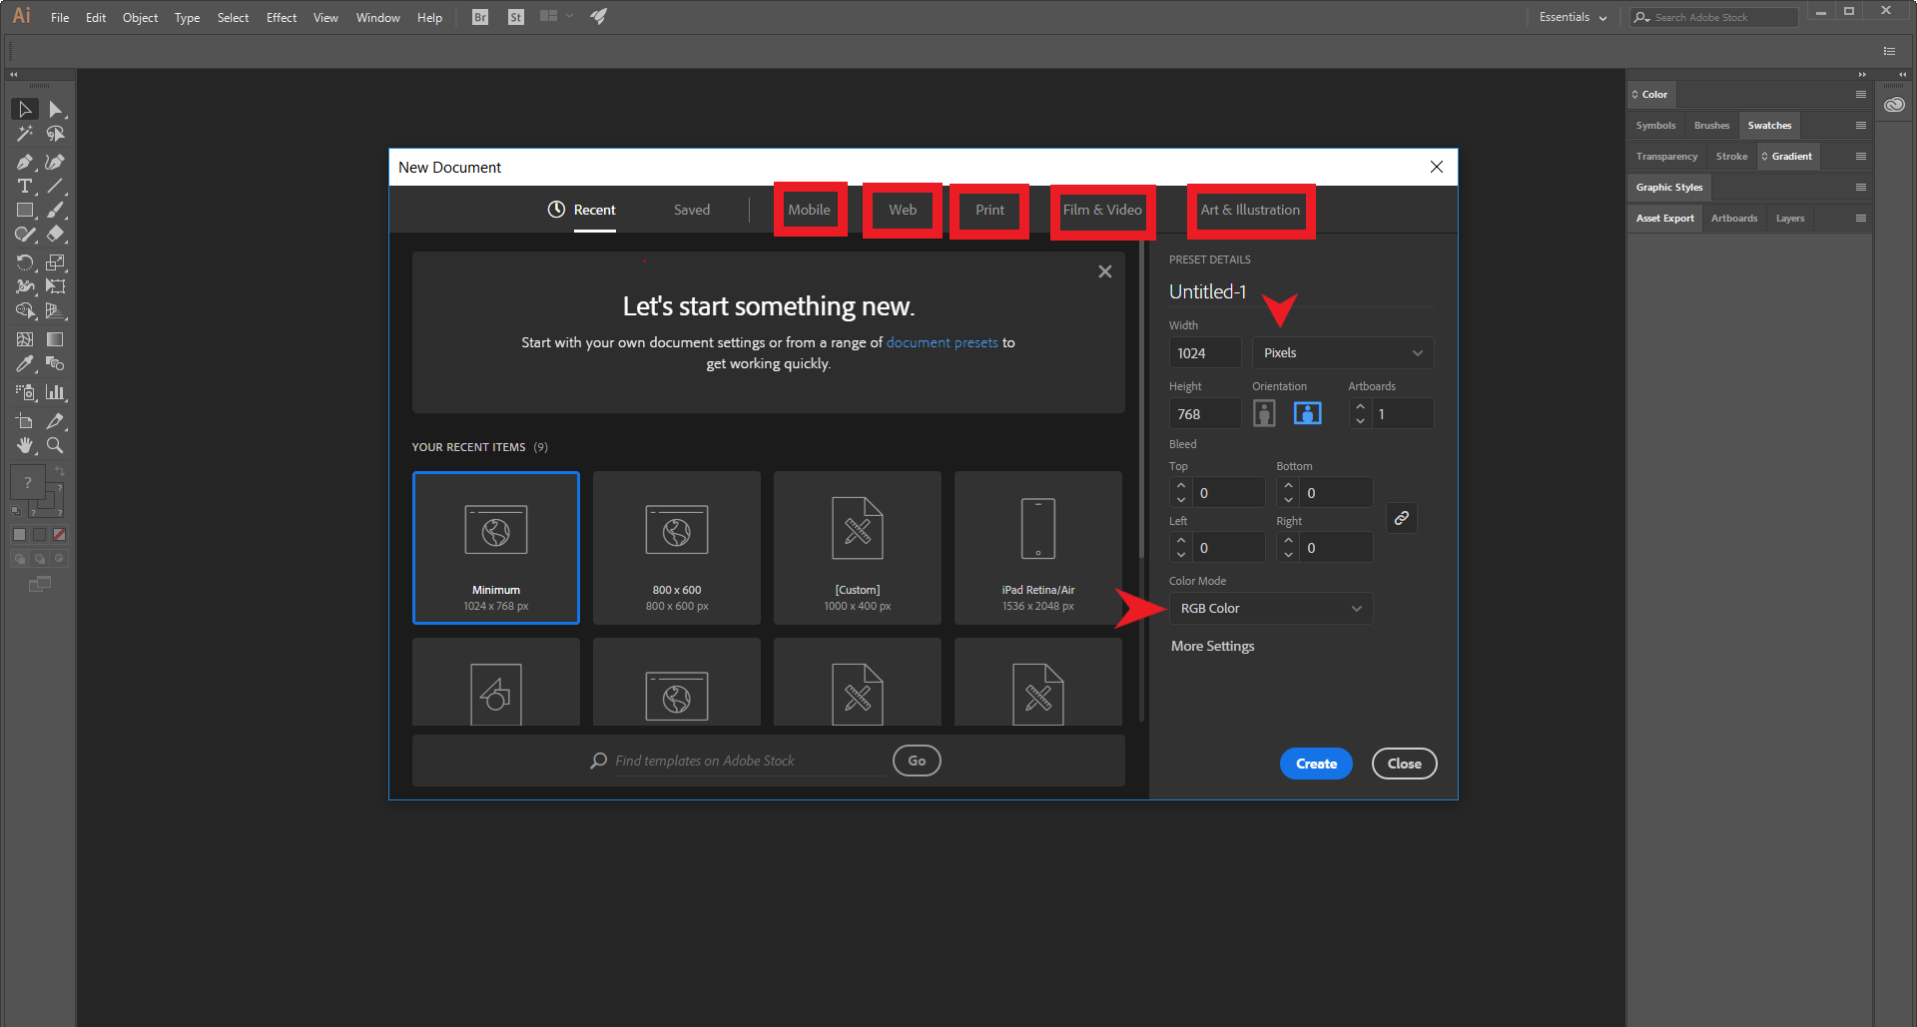This screenshot has height=1027, width=1917.
Task: Switch to the Saved tab
Action: click(x=692, y=210)
